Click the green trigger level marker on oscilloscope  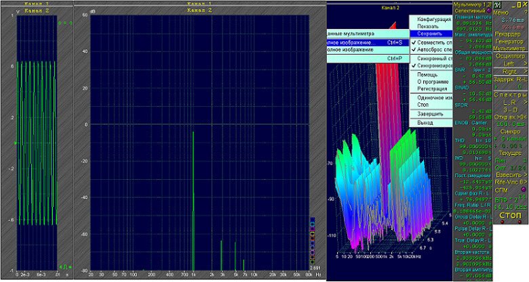pyautogui.click(x=16, y=142)
